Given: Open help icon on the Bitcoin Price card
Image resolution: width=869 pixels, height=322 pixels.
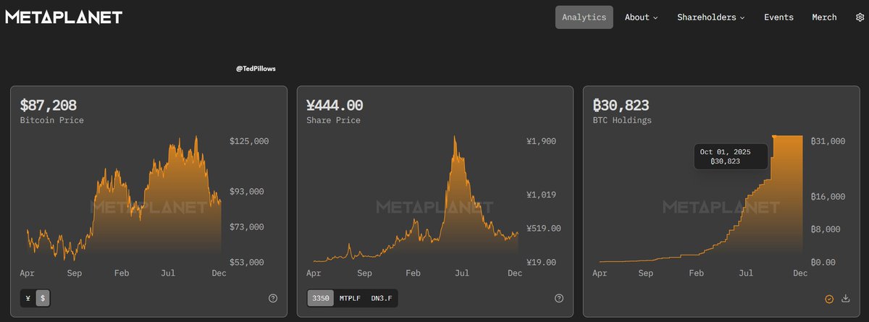Looking at the screenshot, I should click(273, 298).
